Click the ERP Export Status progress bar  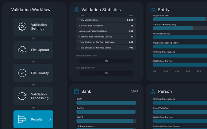click(x=106, y=73)
